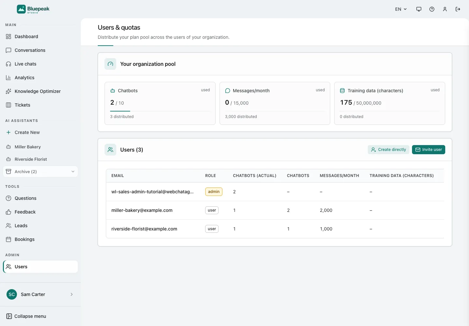Click Create New assistant

pyautogui.click(x=40, y=132)
